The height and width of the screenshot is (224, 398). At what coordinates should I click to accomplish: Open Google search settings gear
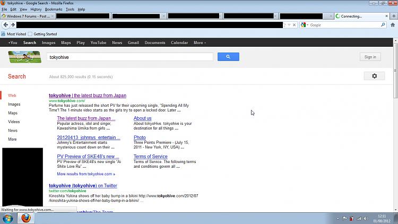(x=374, y=76)
